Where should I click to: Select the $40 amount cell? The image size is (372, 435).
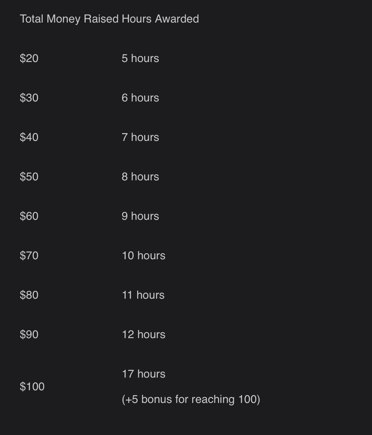click(29, 137)
